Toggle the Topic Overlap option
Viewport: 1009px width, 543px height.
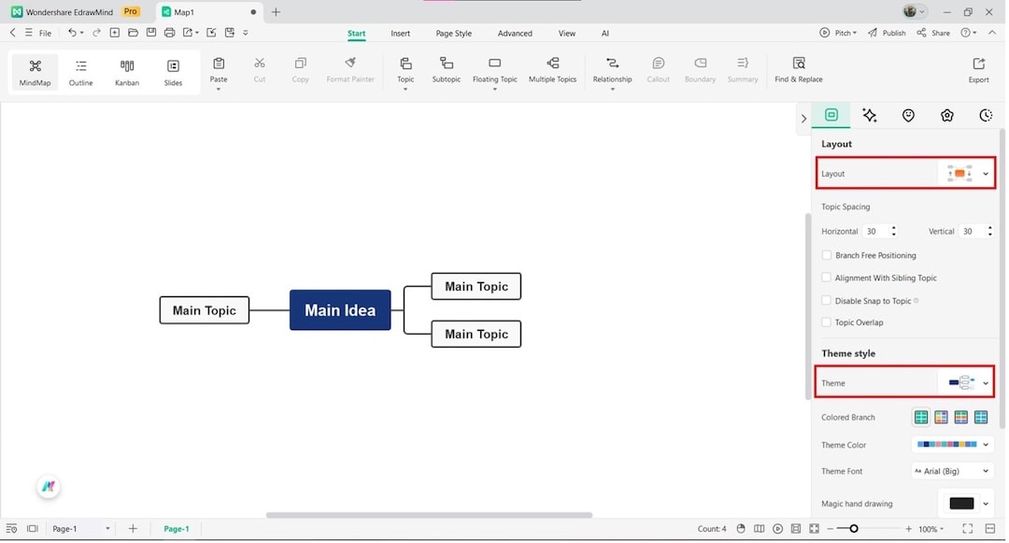point(826,322)
